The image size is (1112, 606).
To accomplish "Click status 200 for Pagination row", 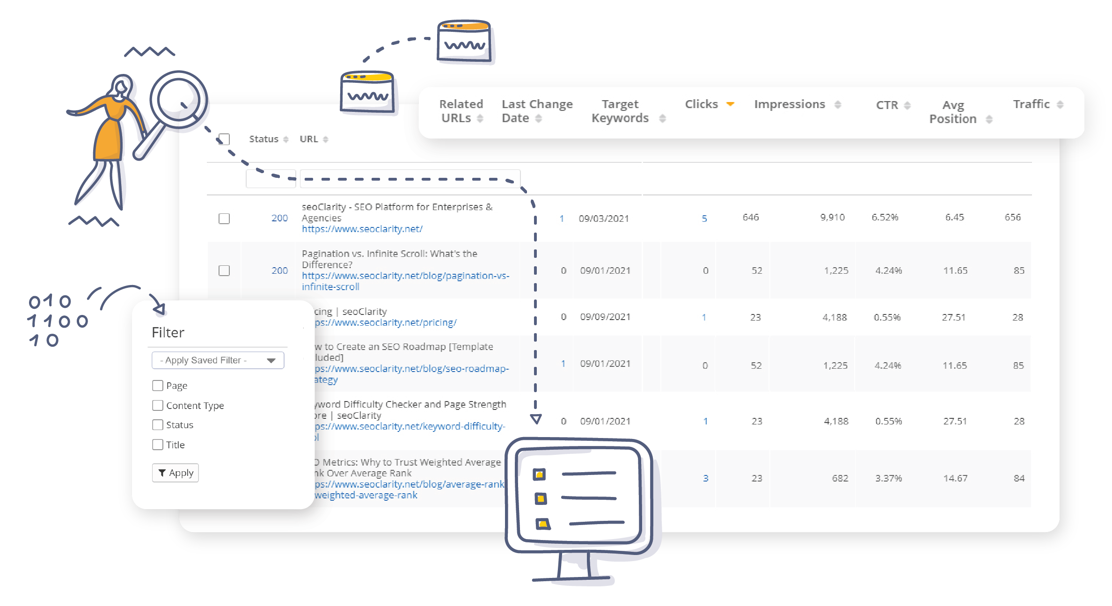I will point(279,270).
